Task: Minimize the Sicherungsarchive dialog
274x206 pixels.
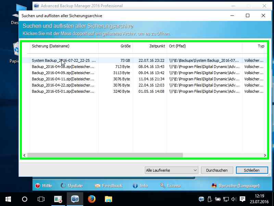Action: (x=232, y=15)
